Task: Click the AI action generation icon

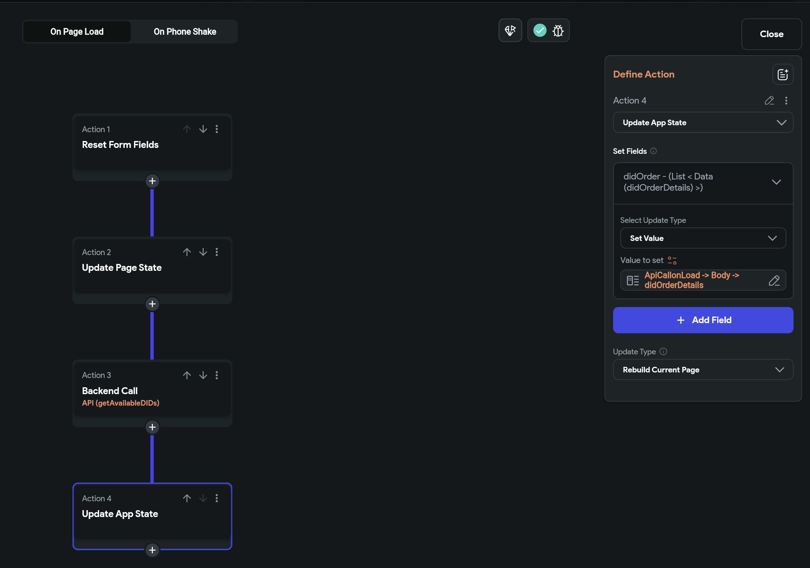Action: pos(510,31)
